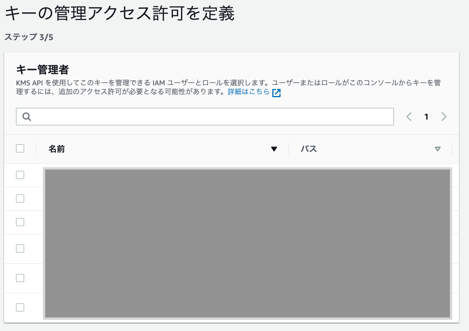Check the second row checkbox

point(20,198)
